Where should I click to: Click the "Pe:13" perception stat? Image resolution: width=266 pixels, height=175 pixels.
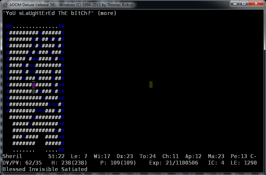pyautogui.click(x=239, y=156)
